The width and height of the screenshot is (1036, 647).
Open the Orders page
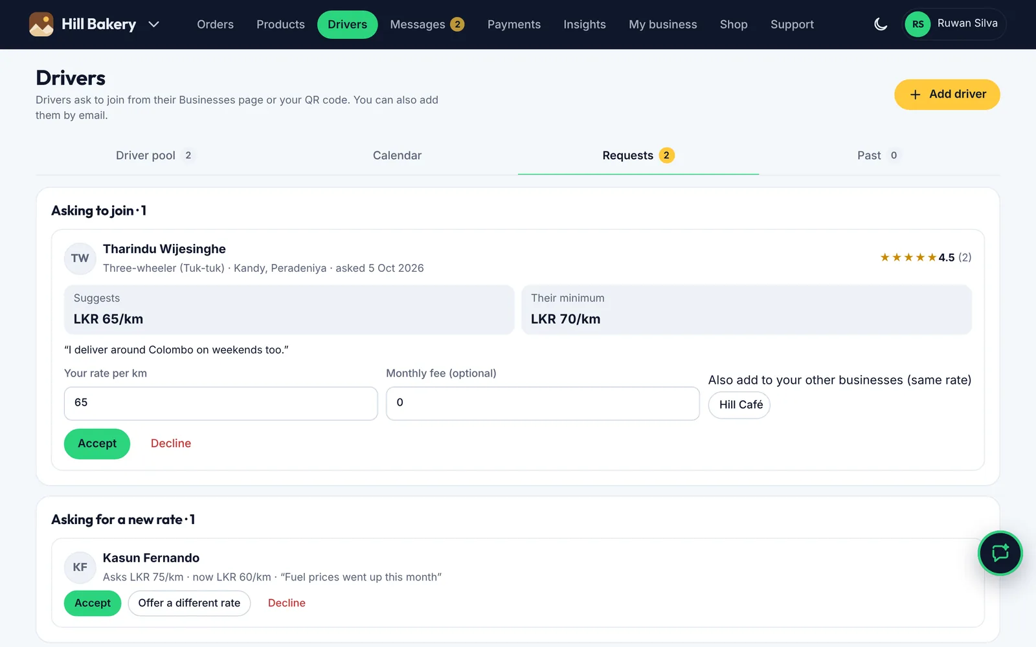pyautogui.click(x=215, y=25)
